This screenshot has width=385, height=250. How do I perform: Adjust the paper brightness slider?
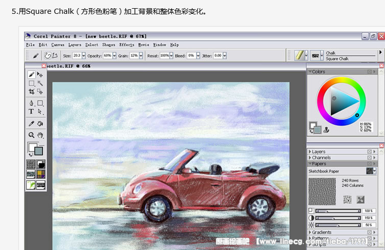(338, 225)
